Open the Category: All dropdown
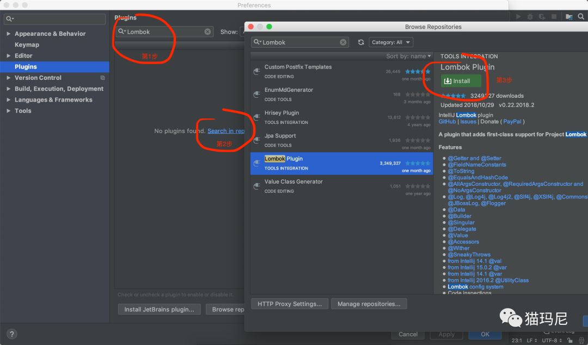Screen dimensions: 588x345 (x=391, y=42)
